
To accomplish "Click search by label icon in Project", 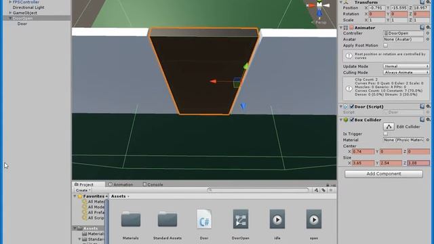I will pyautogui.click(x=323, y=190).
